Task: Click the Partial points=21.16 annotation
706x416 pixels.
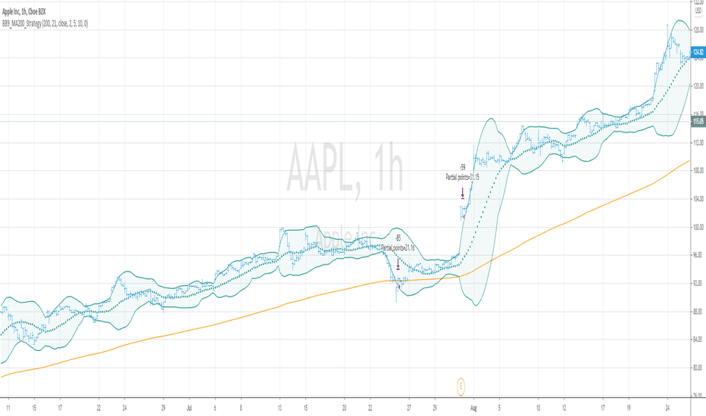Action: 398,248
